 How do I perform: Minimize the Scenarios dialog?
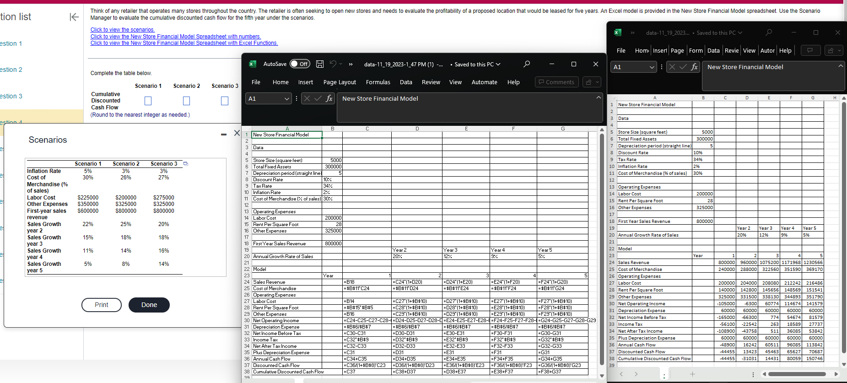[224, 134]
